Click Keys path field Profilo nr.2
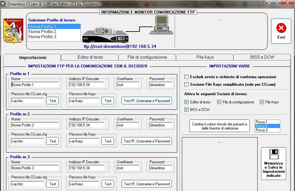Screen dimensions: 295x191 click(x=84, y=141)
